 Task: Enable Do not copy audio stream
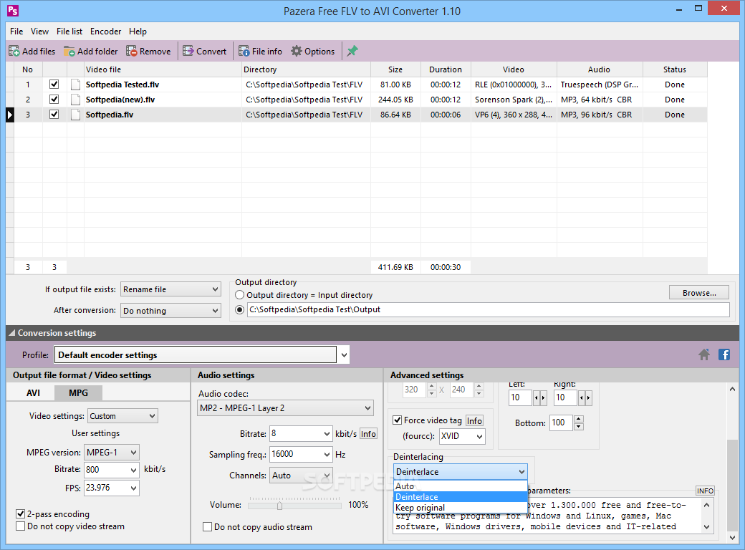point(207,527)
